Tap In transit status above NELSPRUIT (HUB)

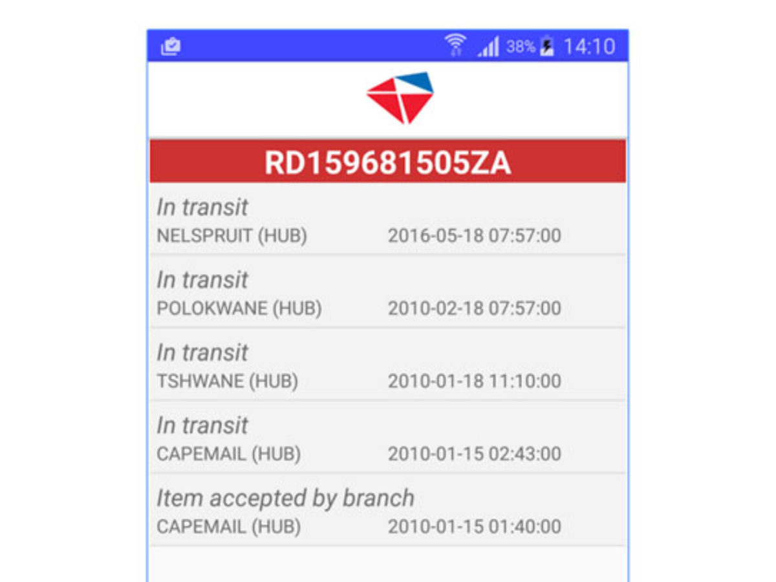pos(202,208)
